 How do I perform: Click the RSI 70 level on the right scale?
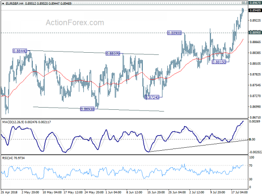(x=252, y=166)
